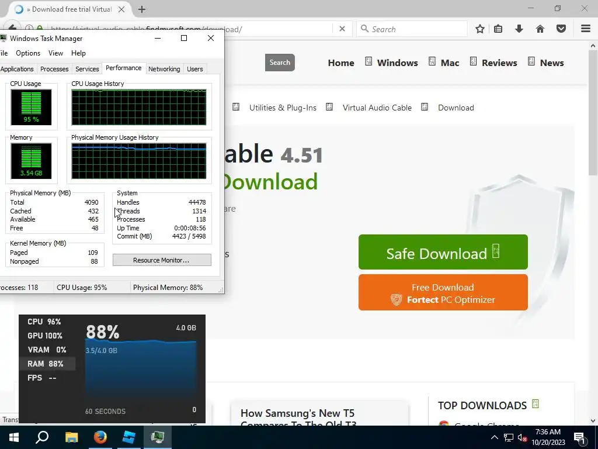Open Task Manager View menu

coord(55,53)
